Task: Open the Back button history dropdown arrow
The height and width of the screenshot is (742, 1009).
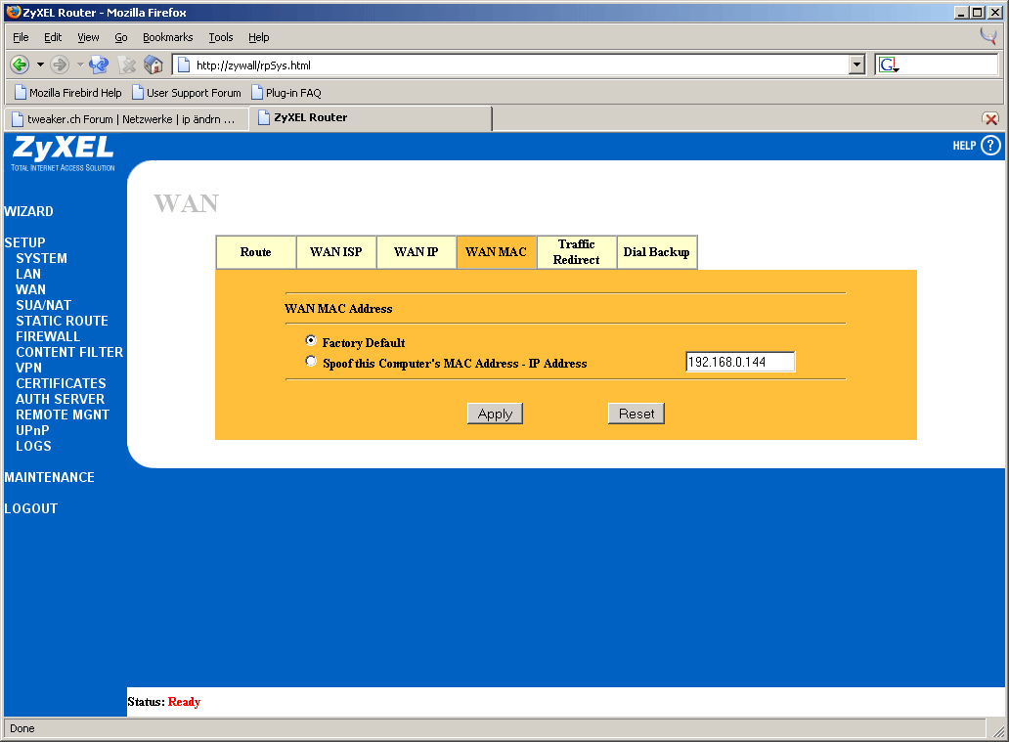Action: (40, 65)
